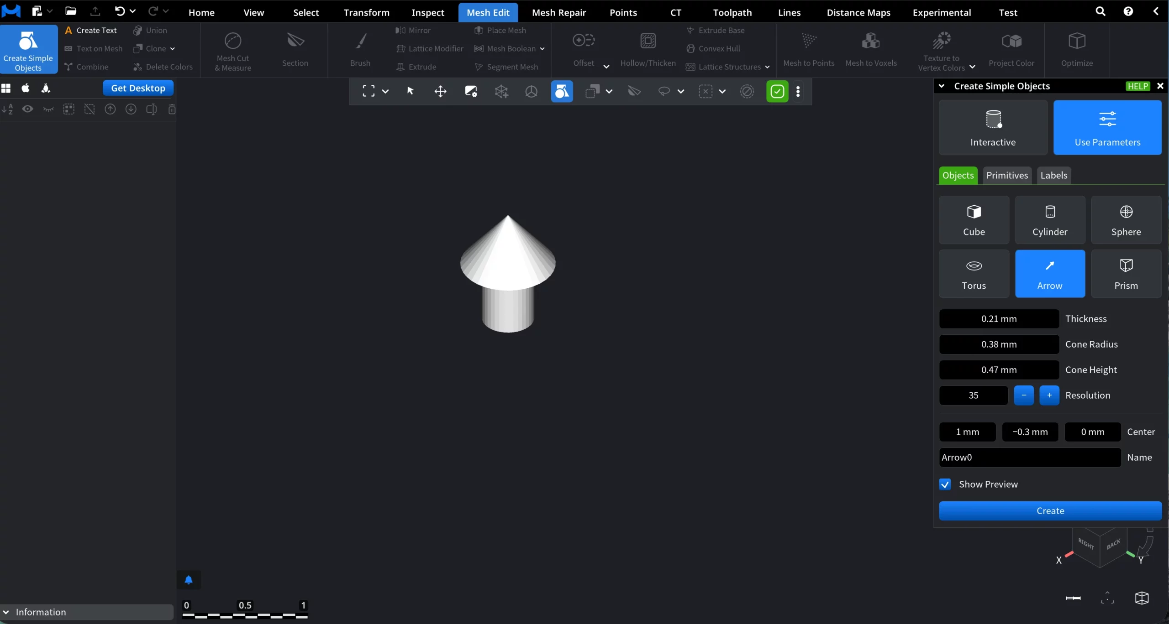Click the Create button
Image resolution: width=1169 pixels, height=624 pixels.
[x=1050, y=511]
